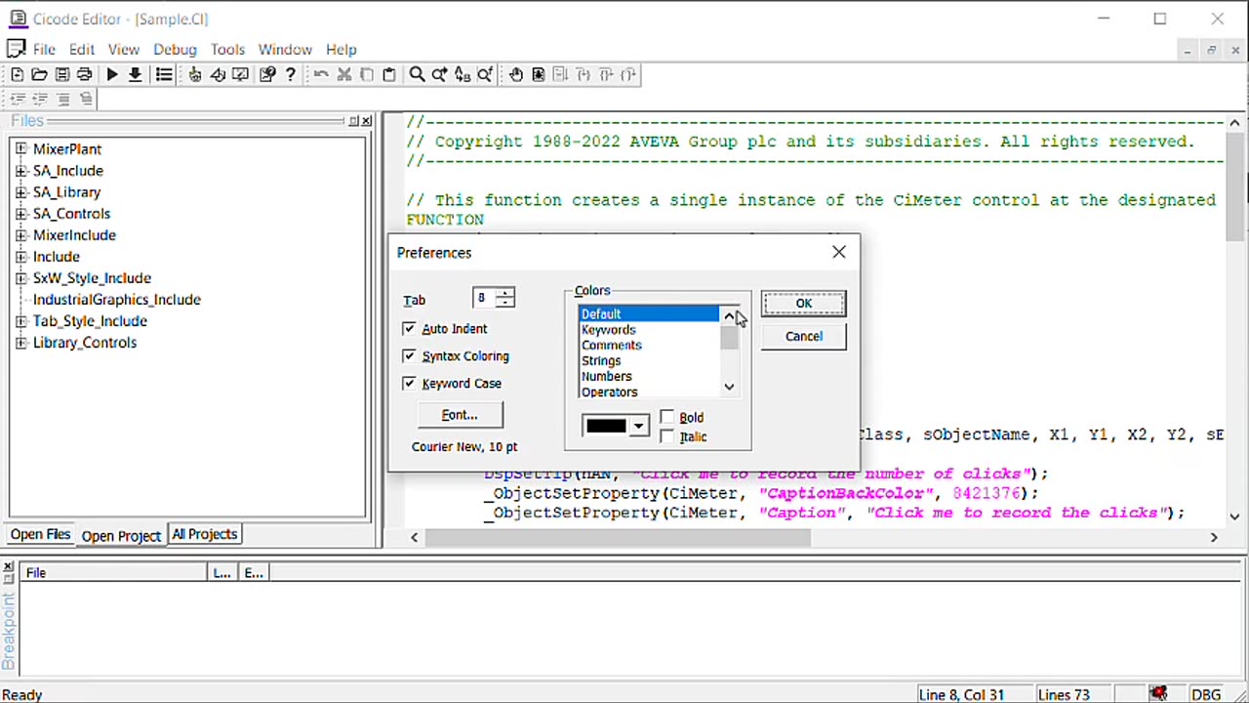
Task: Click the download arrow toolbar icon
Action: point(135,75)
